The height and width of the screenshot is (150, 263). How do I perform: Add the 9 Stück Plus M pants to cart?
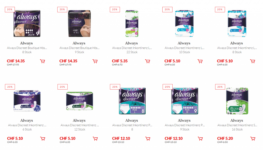click(x=200, y=139)
